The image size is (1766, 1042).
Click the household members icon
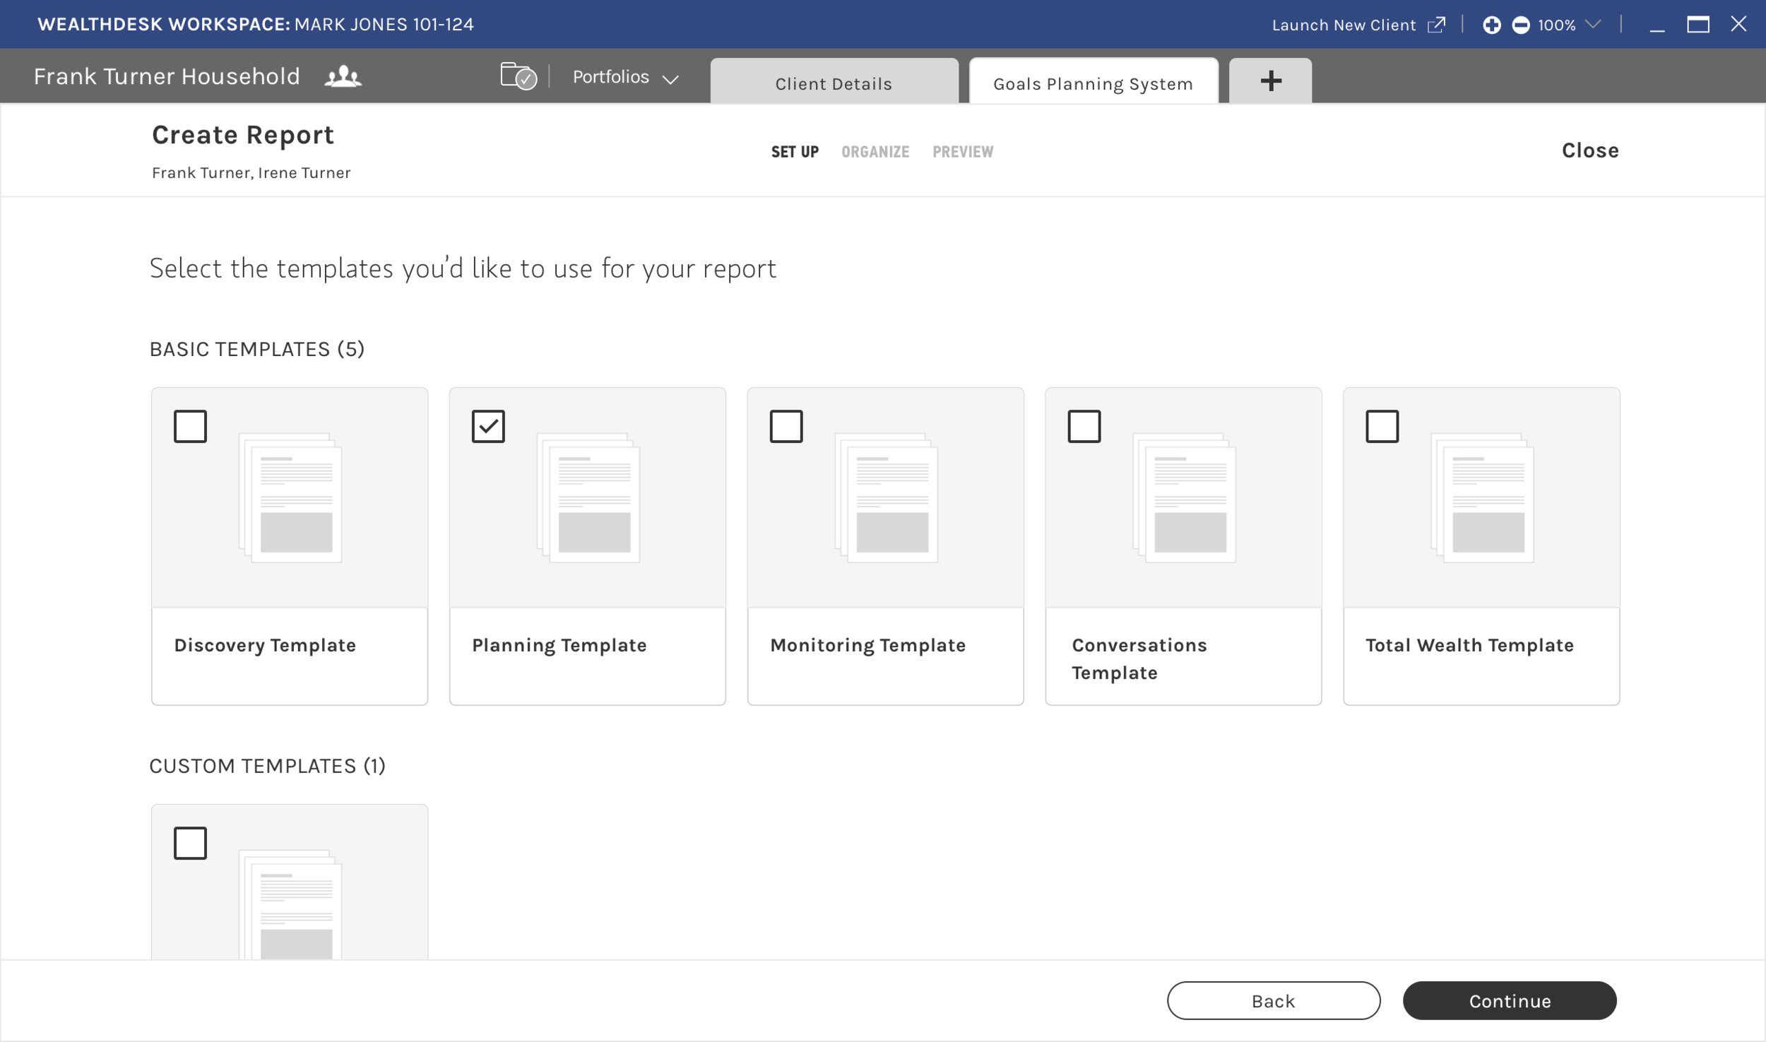tap(343, 76)
